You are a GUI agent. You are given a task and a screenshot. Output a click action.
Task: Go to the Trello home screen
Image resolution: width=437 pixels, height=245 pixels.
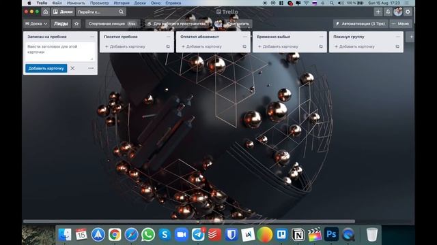(46, 12)
